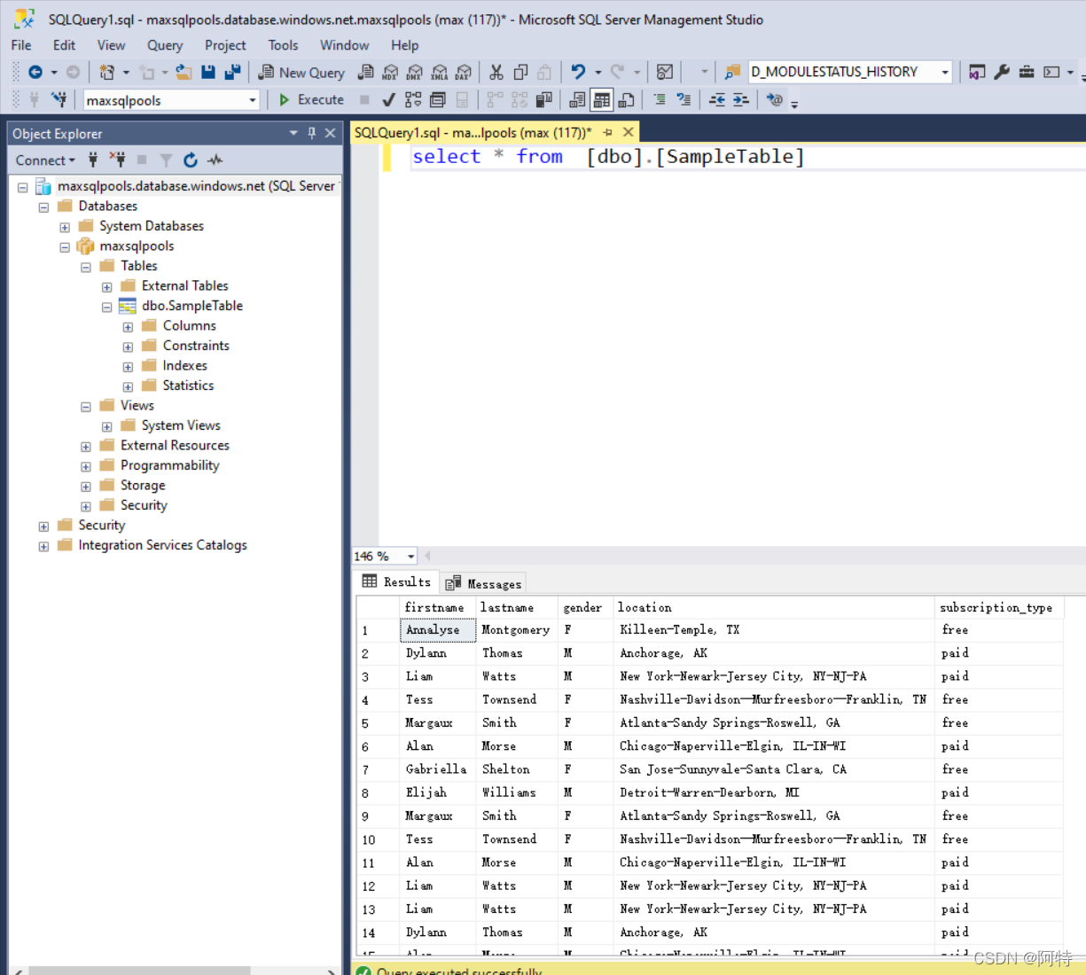1086x975 pixels.
Task: Click the Increase Indent icon
Action: (741, 99)
